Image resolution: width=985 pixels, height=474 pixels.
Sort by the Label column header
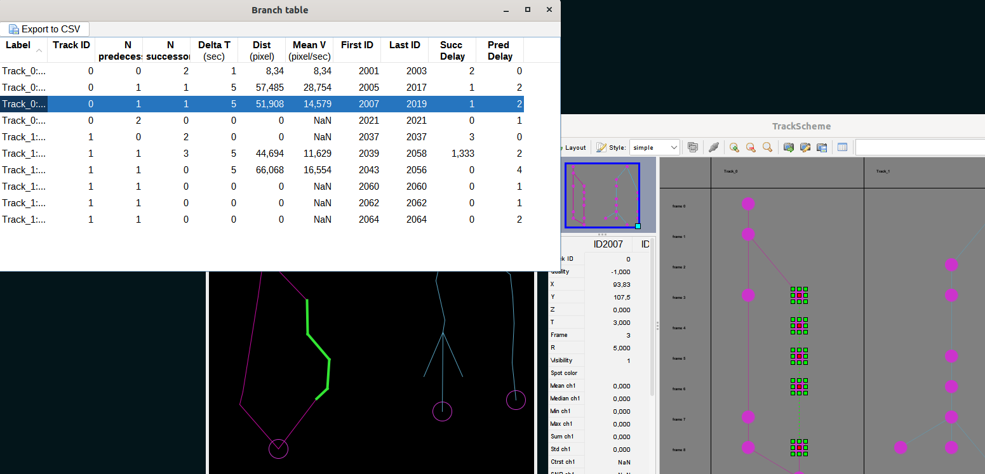click(23, 50)
